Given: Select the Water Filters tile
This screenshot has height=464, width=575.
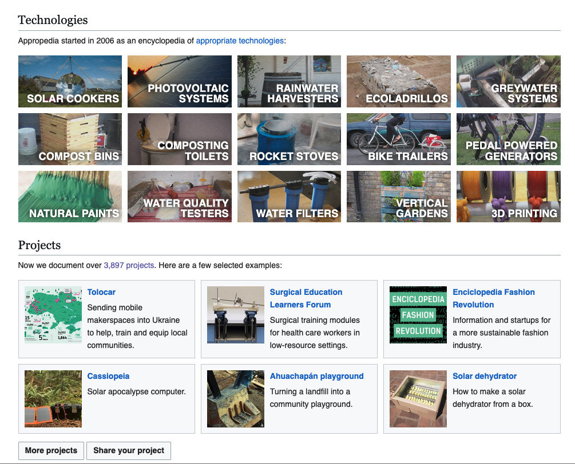Looking at the screenshot, I should pos(289,197).
